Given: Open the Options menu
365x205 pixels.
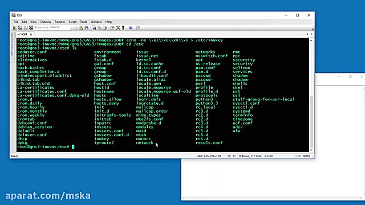Looking at the screenshot, I should [46, 22].
